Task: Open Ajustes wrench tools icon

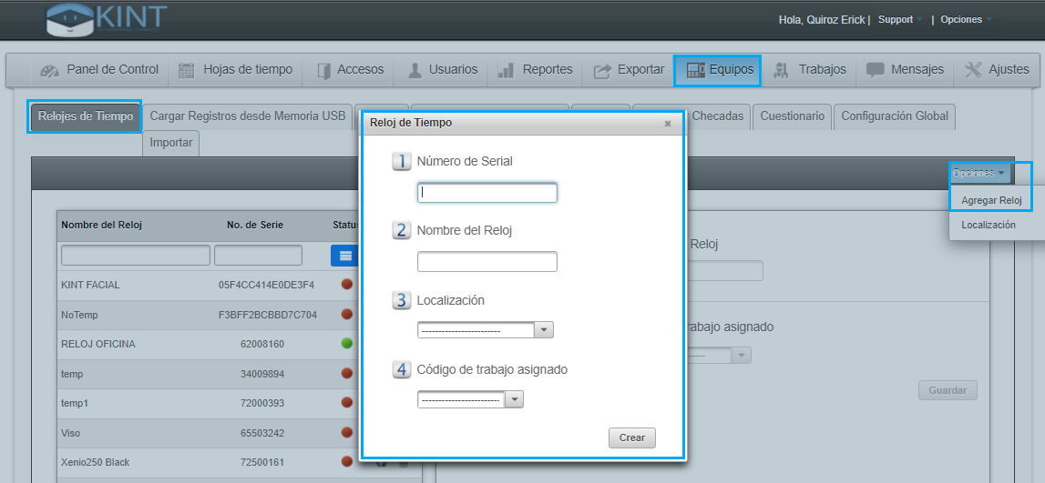Action: point(973,70)
